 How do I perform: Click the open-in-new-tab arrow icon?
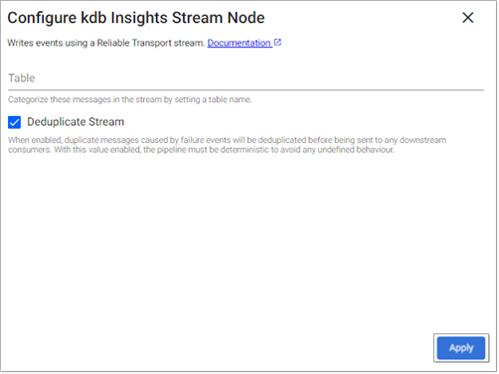[277, 43]
